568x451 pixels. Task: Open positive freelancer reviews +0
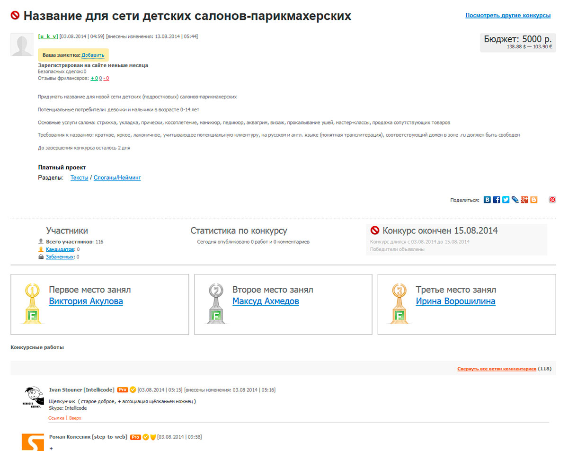[94, 78]
